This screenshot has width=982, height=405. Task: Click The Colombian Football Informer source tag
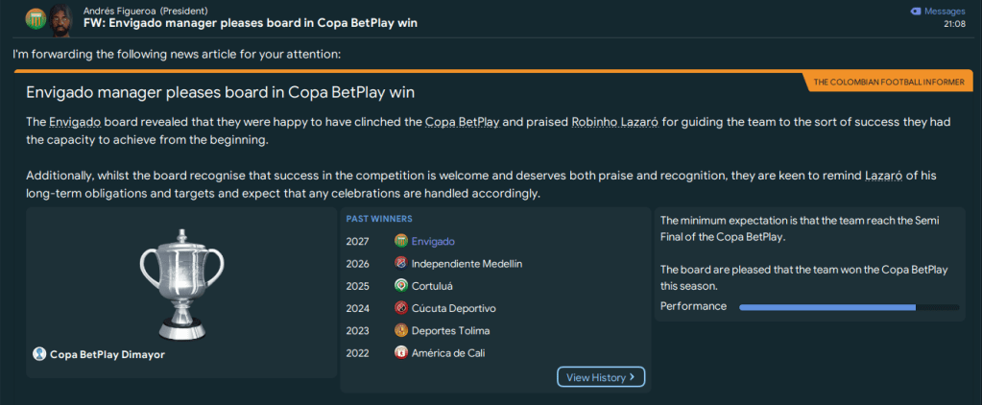click(888, 83)
